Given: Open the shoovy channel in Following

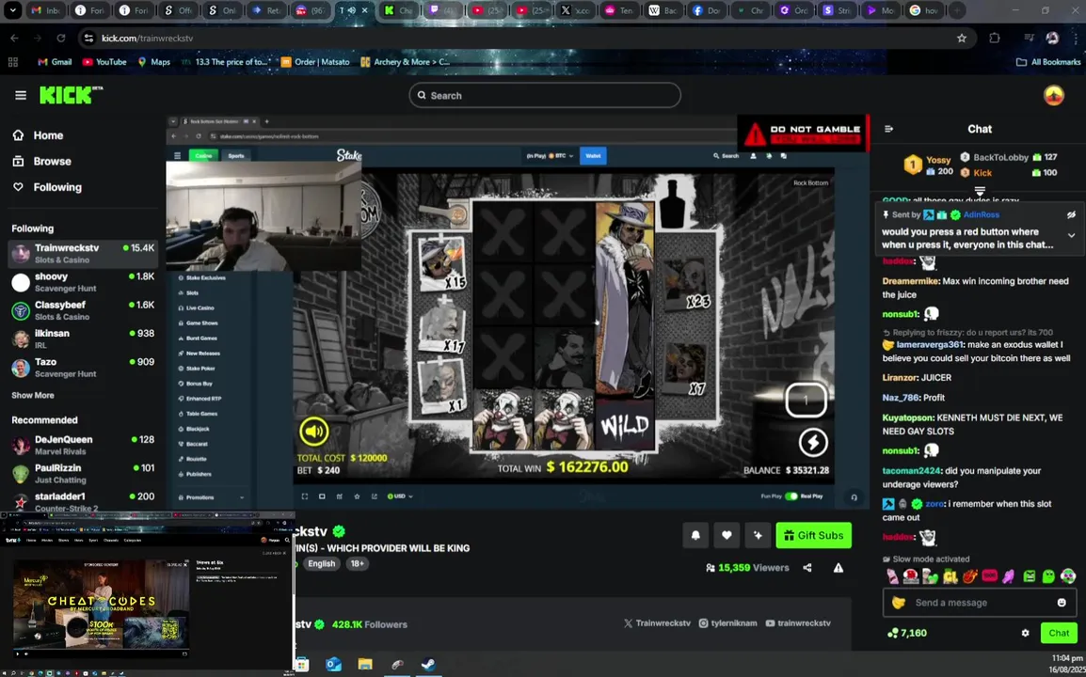Looking at the screenshot, I should tap(83, 282).
